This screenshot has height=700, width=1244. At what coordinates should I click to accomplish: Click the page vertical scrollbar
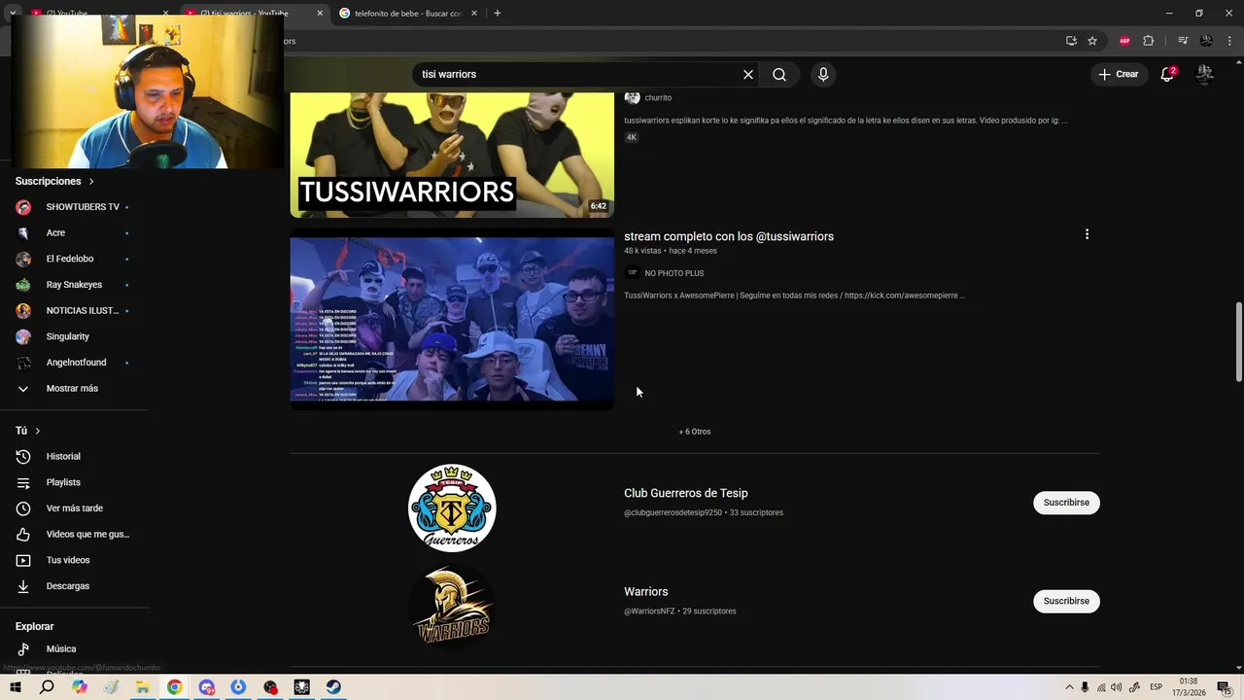click(1238, 342)
